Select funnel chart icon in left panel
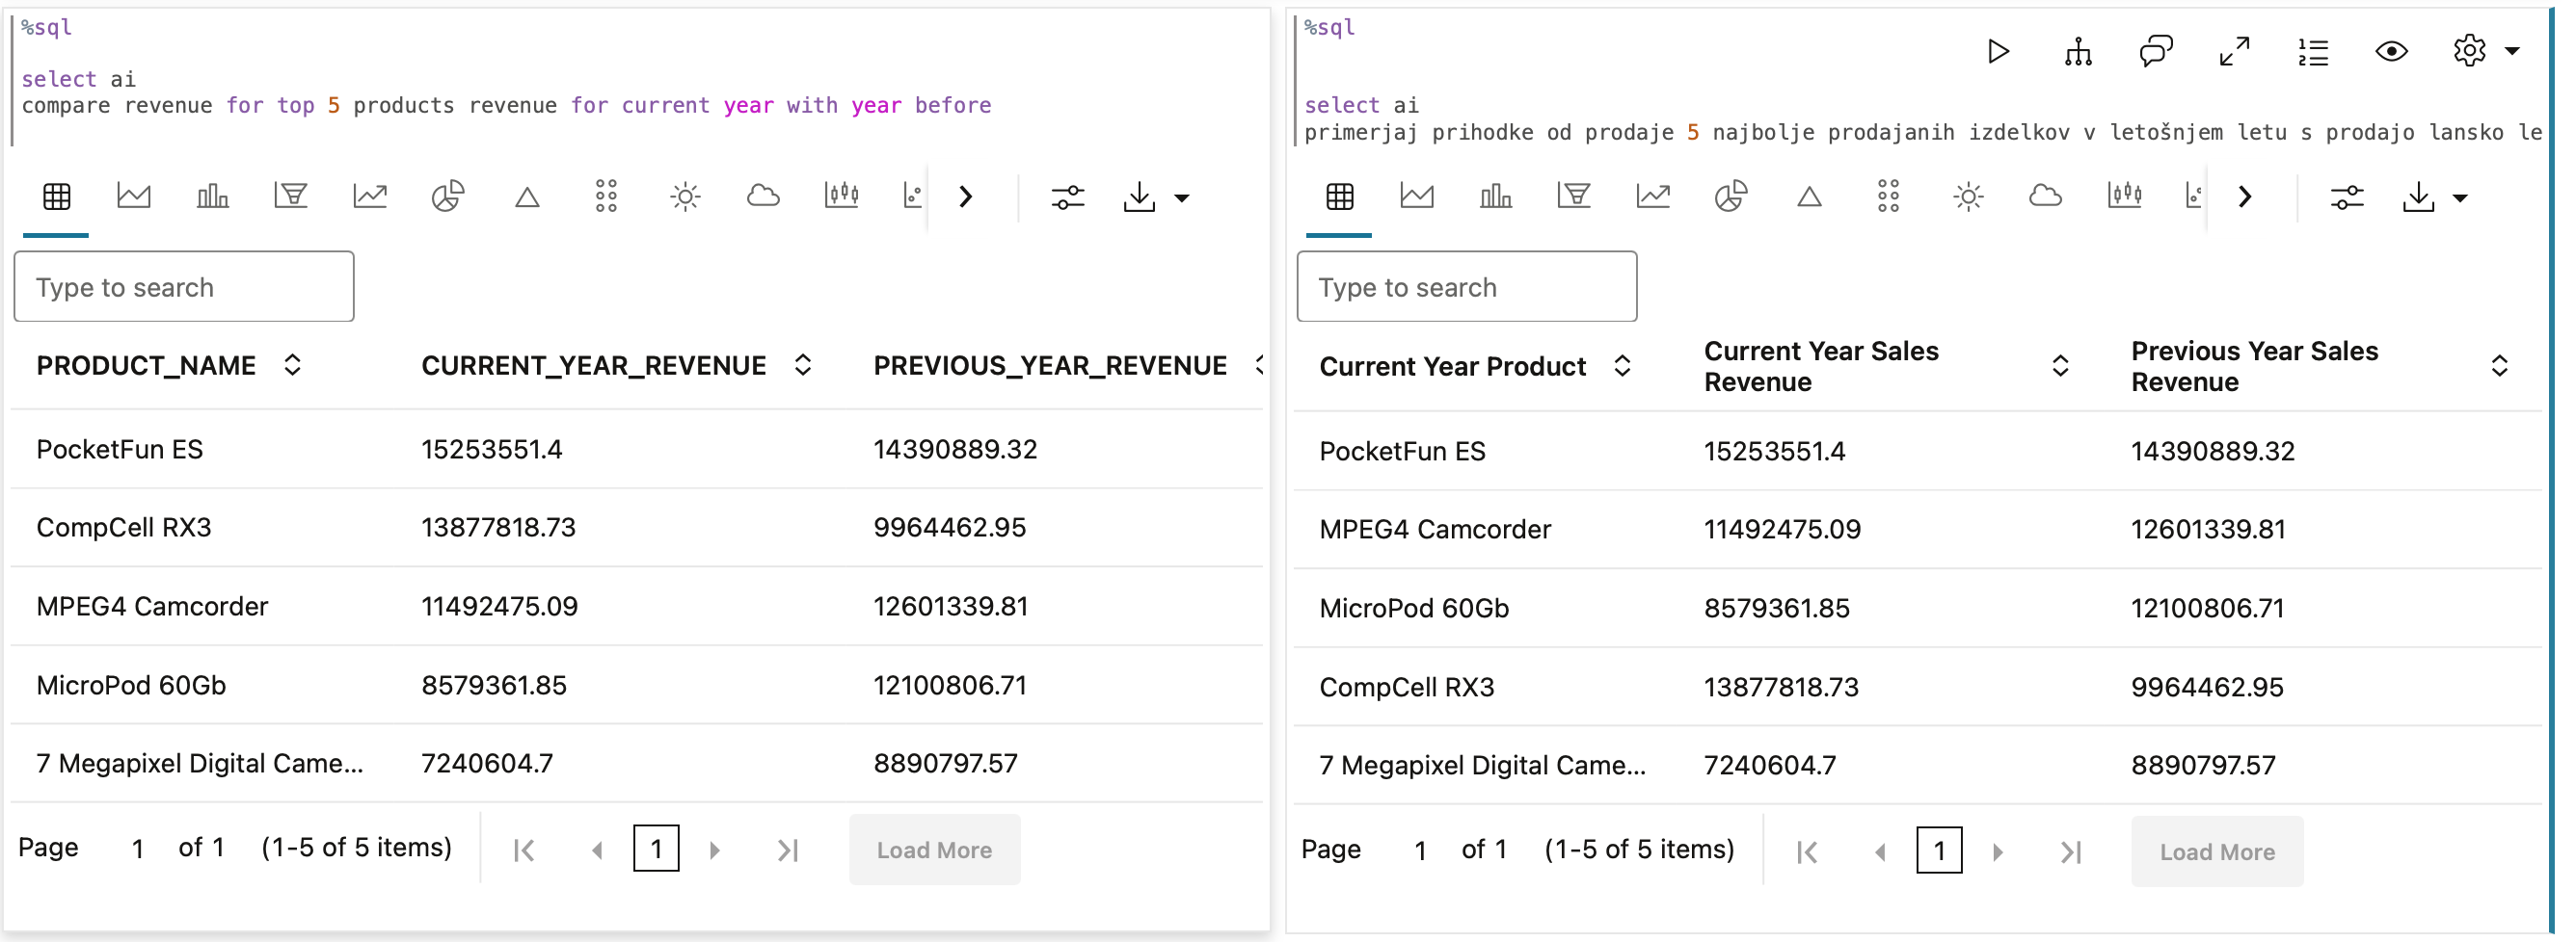The image size is (2576, 942). (291, 196)
